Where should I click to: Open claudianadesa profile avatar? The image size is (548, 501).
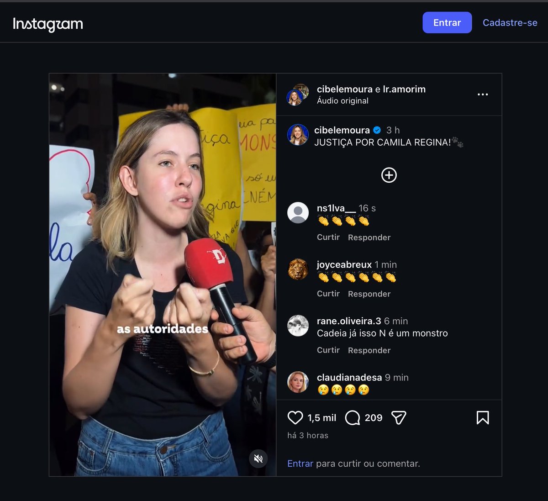298,382
